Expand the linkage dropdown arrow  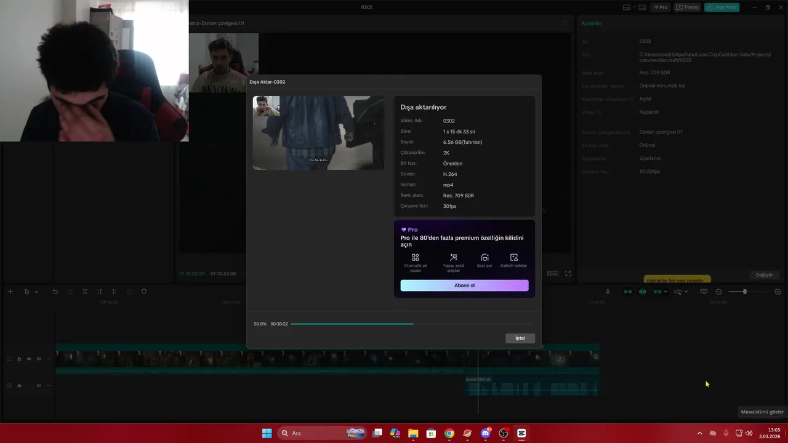point(665,292)
